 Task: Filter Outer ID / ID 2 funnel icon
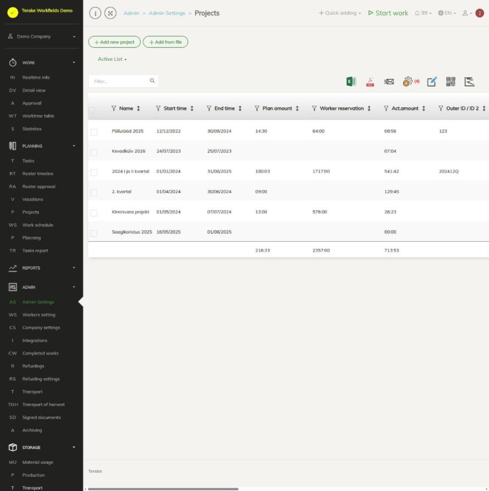tap(441, 108)
